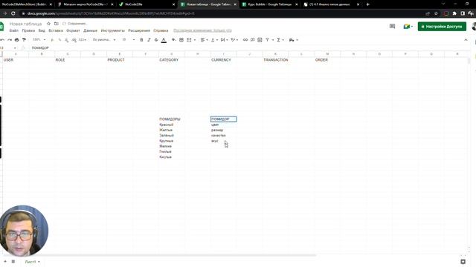This screenshot has width=476, height=267.
Task: Apply italic formatting to cell
Action: (149, 39)
